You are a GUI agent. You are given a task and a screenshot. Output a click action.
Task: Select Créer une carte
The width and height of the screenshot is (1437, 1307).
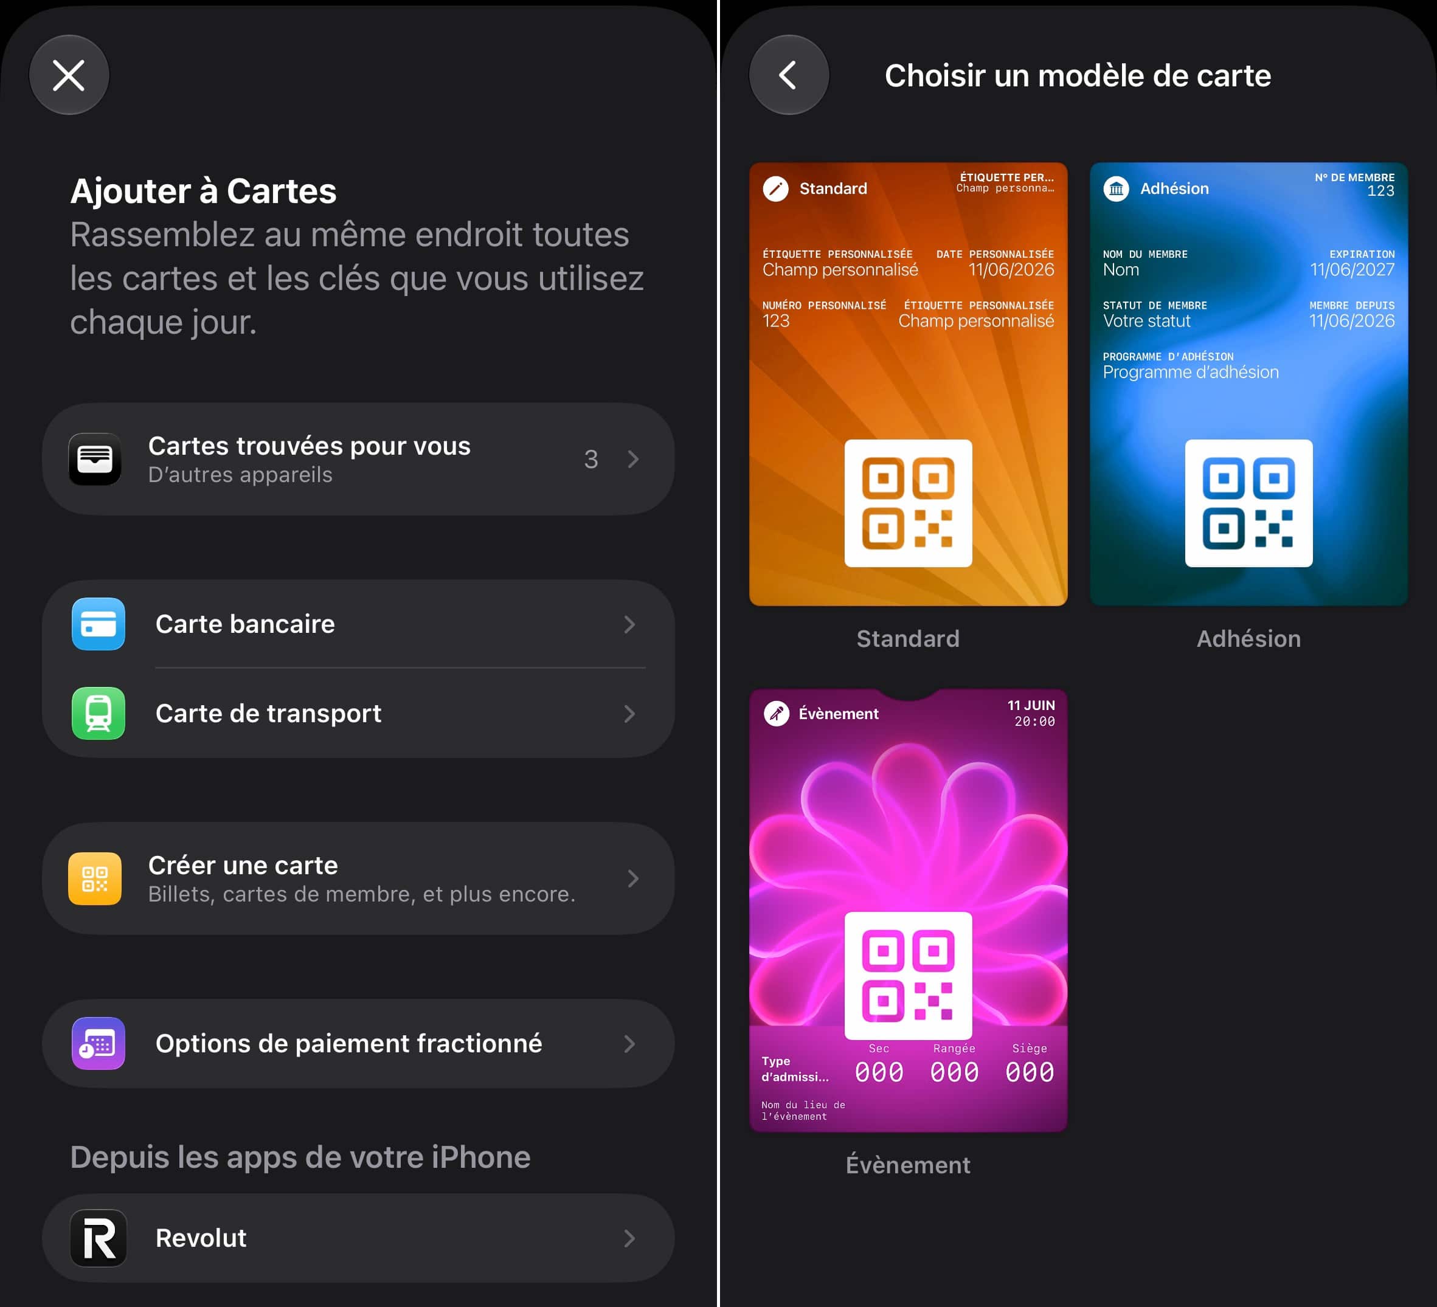359,878
